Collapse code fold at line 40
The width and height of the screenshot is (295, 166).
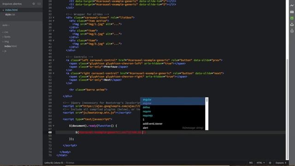[53, 41]
